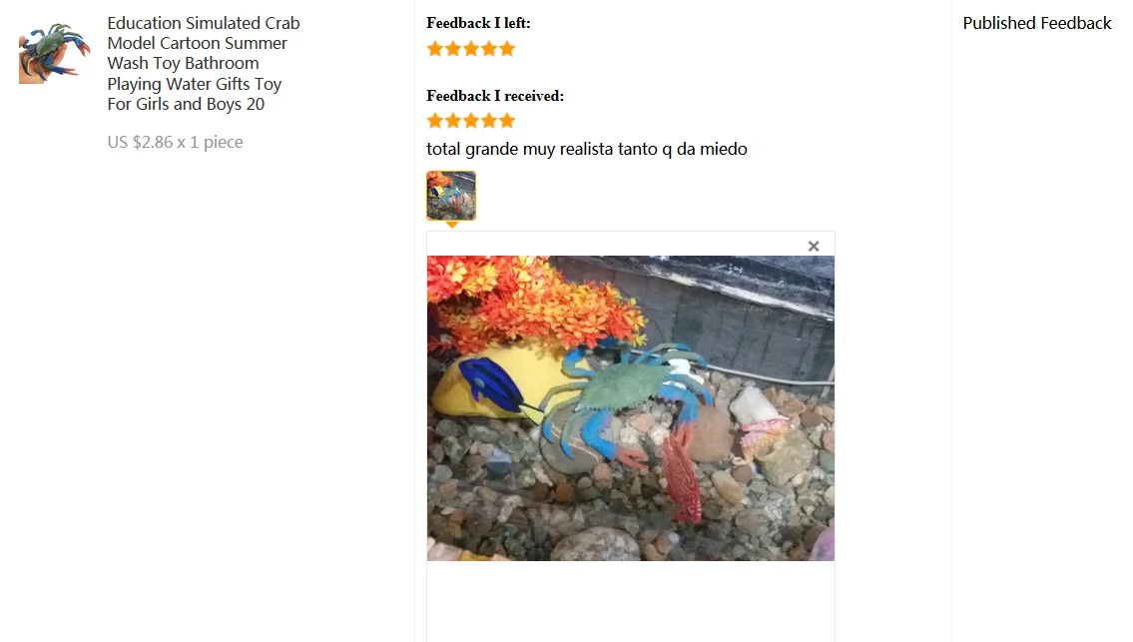Click the enlarged aquarium crab photo

pyautogui.click(x=630, y=407)
